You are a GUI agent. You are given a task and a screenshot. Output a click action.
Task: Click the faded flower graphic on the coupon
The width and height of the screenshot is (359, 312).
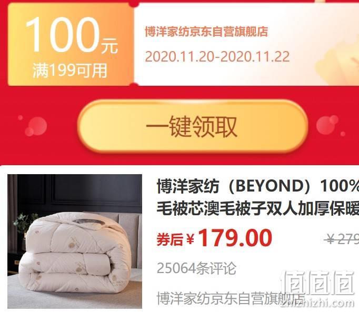pos(338,57)
